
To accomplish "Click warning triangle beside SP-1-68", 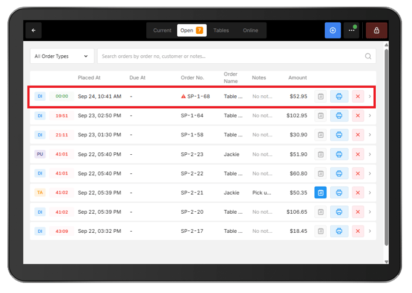I will [x=183, y=96].
